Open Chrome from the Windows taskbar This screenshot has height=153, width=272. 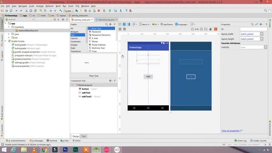(44, 150)
